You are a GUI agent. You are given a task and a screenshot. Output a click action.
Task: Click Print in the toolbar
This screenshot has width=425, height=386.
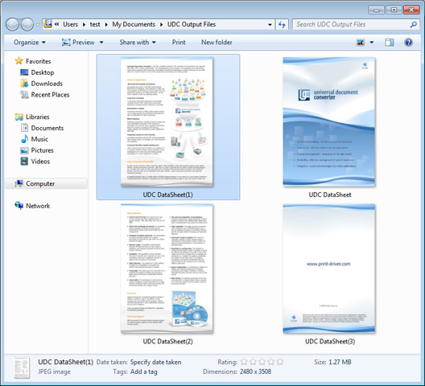[179, 43]
